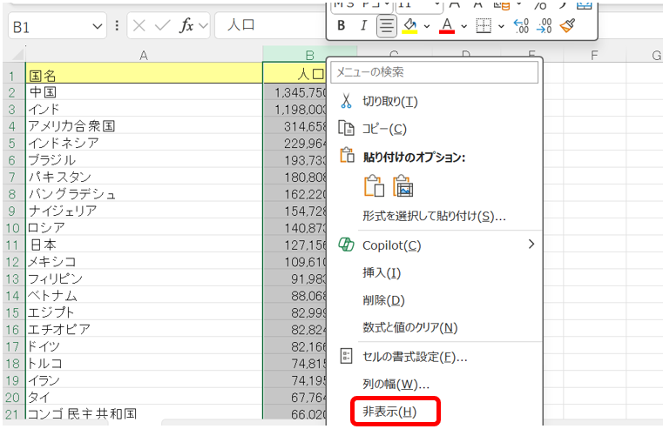Image resolution: width=663 pixels, height=429 pixels.
Task: Cancel the formula entry with X icon
Action: [139, 26]
